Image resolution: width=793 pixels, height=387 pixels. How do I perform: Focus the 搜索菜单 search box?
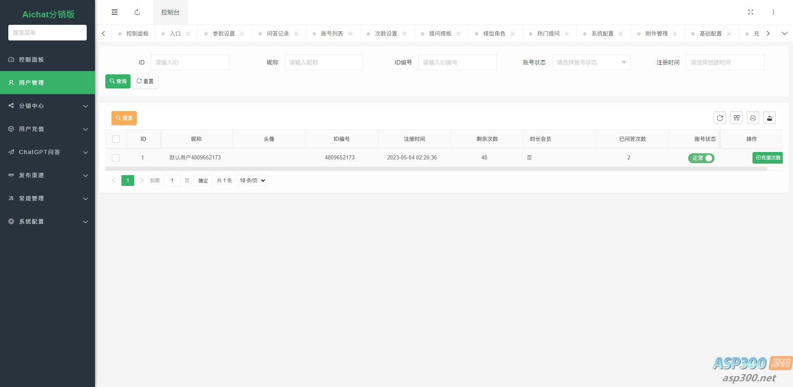[x=47, y=33]
